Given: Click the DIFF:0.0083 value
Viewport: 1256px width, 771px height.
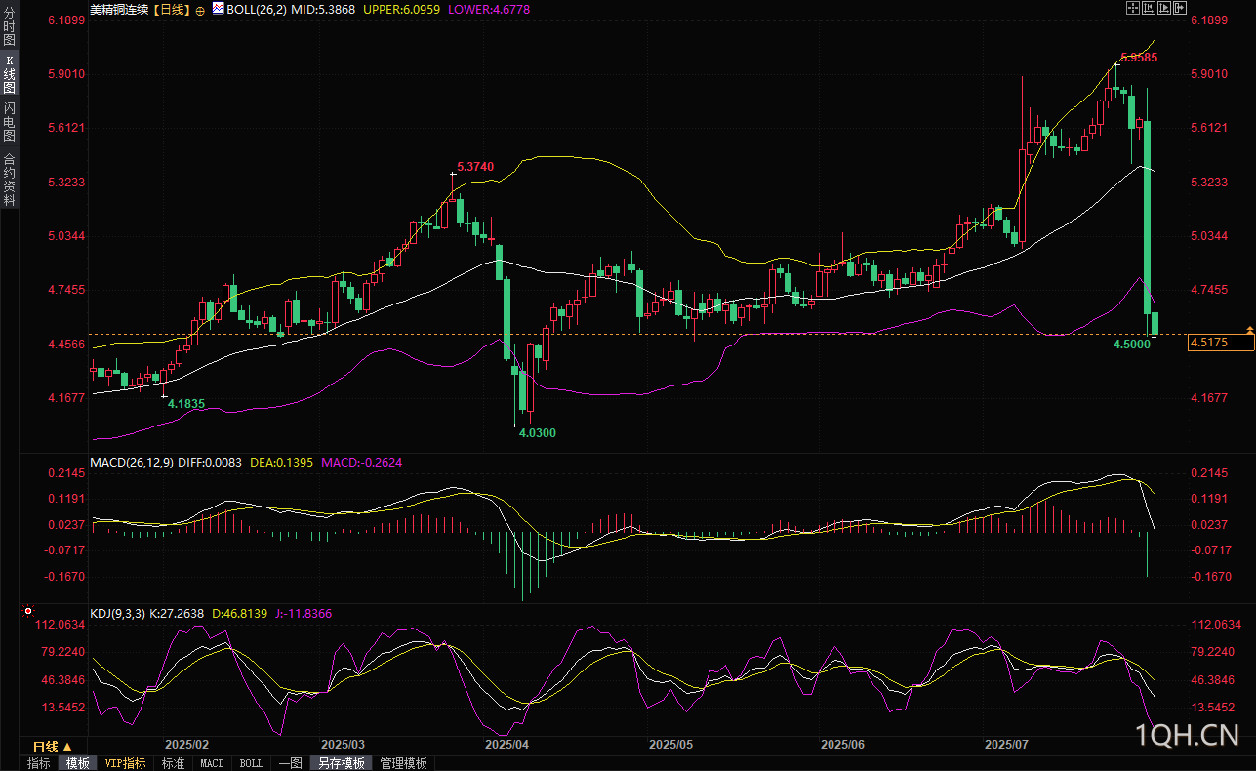Looking at the screenshot, I should 210,463.
